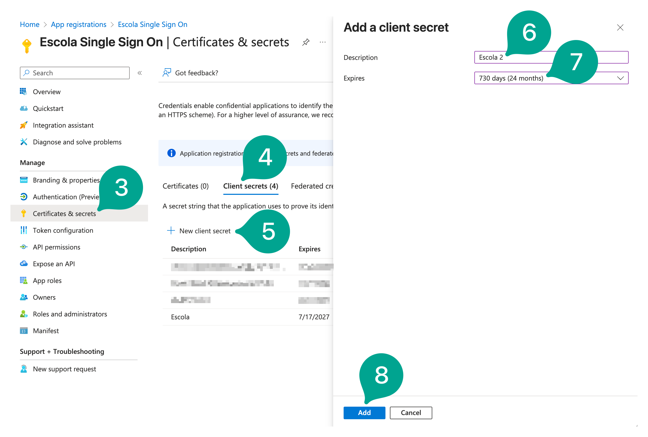The width and height of the screenshot is (648, 437).
Task: Click the pin icon beside page title
Action: (306, 42)
